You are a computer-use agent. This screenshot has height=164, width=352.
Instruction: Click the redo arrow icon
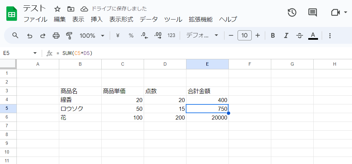43,35
